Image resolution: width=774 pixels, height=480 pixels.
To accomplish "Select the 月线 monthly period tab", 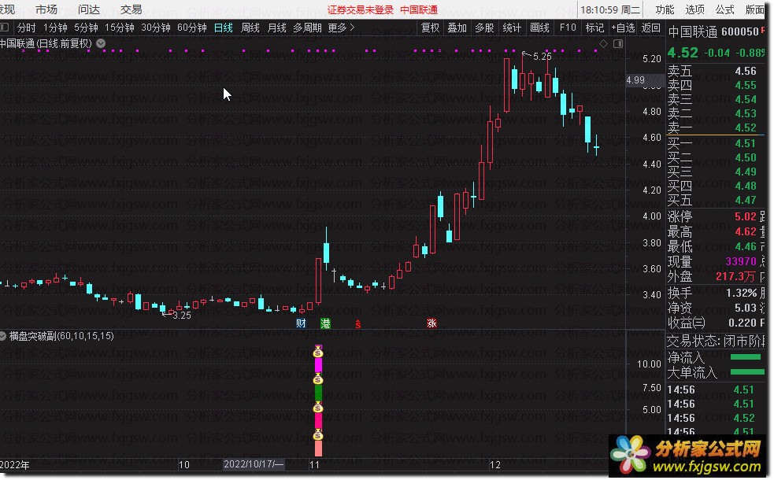I will tap(276, 28).
